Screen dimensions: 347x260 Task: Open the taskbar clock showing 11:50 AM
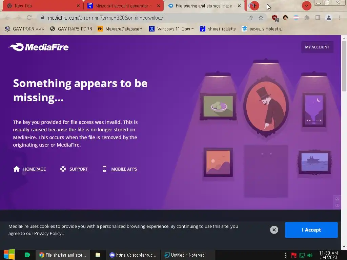point(328,255)
